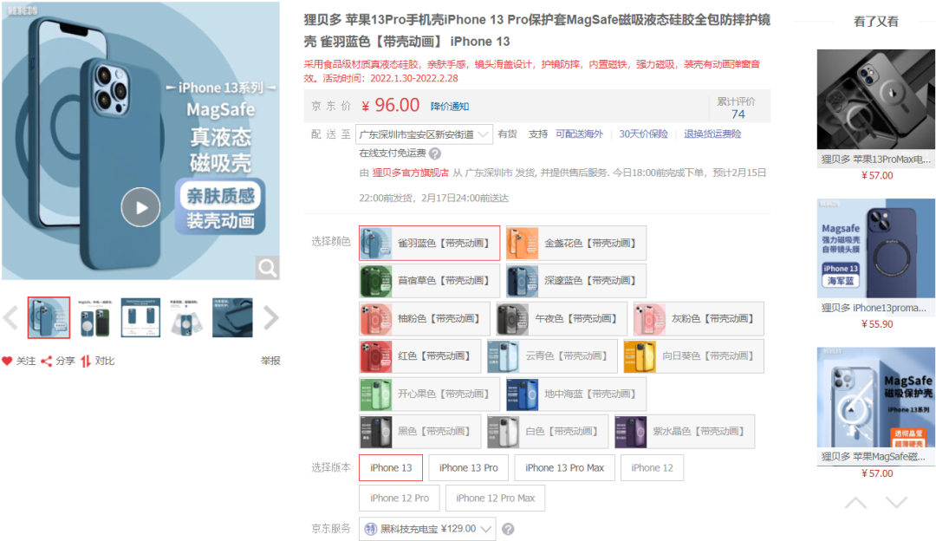Image resolution: width=936 pixels, height=541 pixels.
Task: Select color 红色【带壳动画】
Action: (x=419, y=355)
